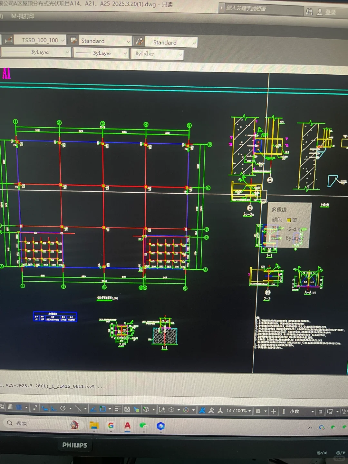
Task: Click workspace switching gear icon
Action: 258,411
